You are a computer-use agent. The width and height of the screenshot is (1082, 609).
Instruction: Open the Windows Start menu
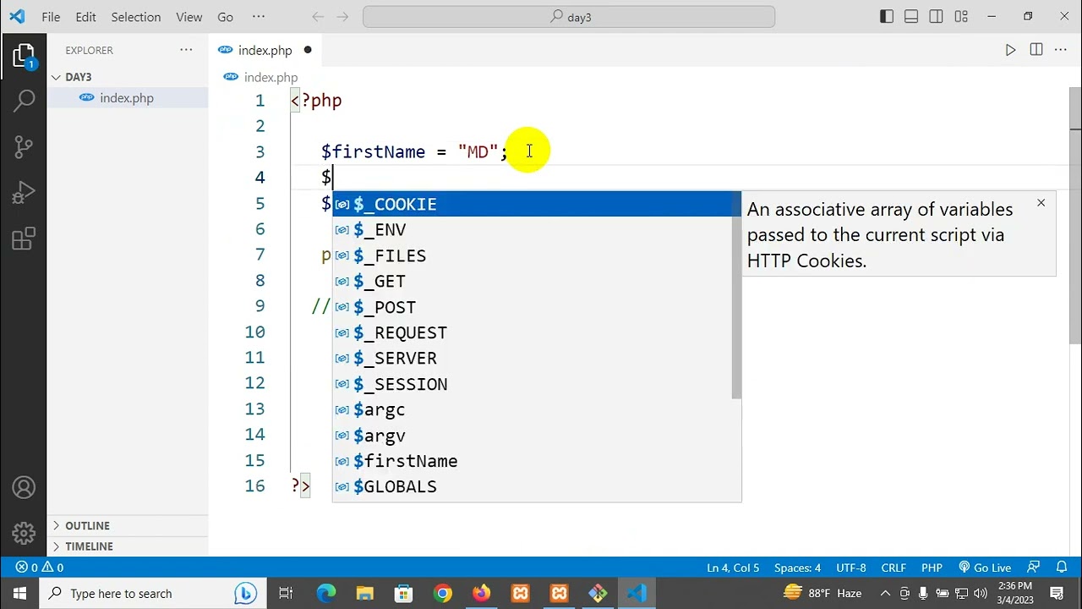point(19,593)
